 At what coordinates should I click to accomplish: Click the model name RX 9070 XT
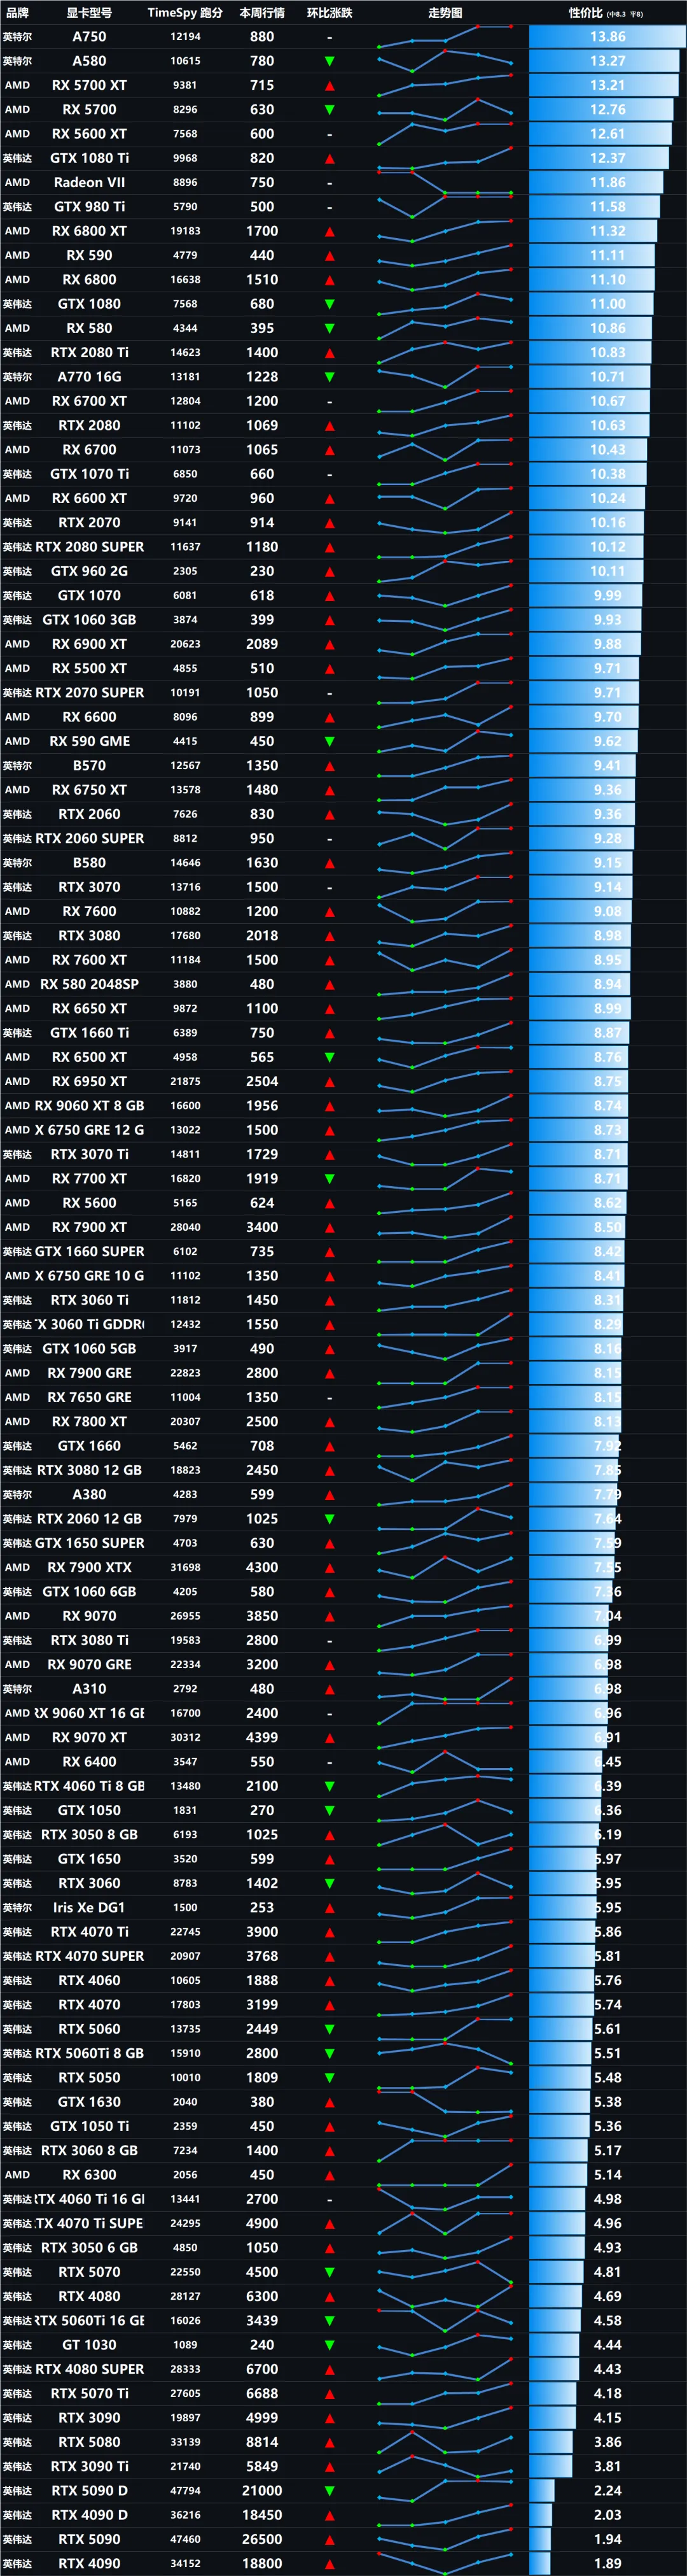89,1738
